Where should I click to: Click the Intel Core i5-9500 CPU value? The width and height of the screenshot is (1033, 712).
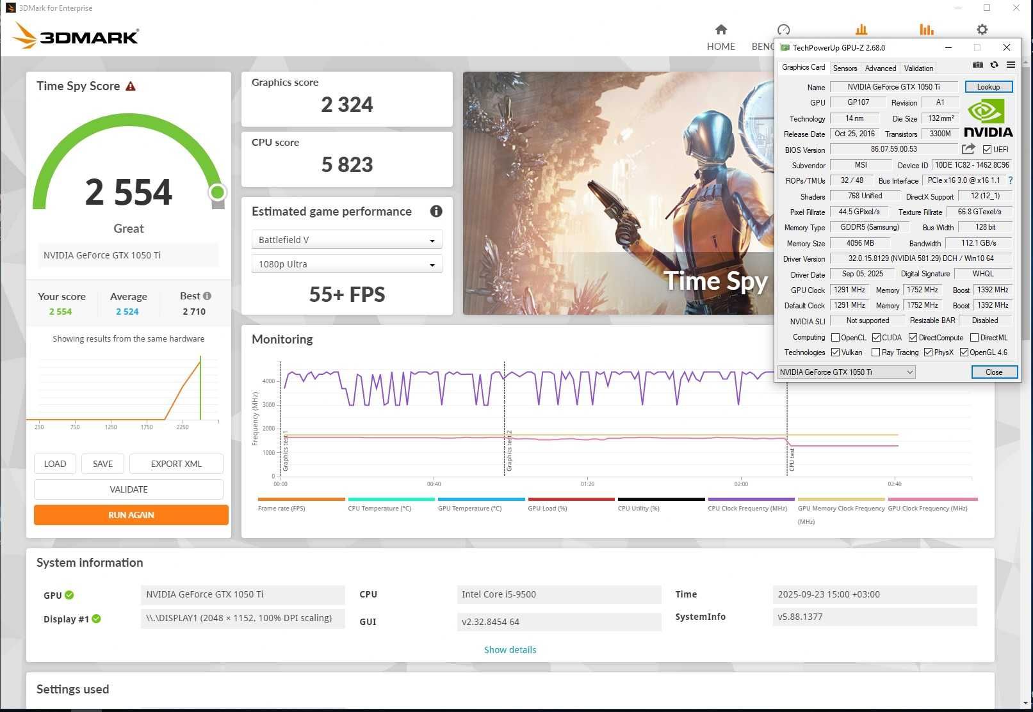point(559,594)
